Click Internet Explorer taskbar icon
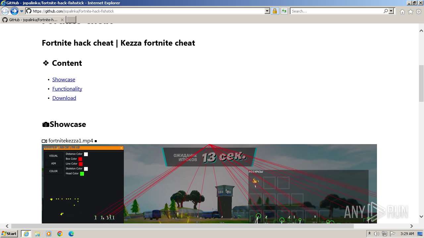The width and height of the screenshot is (424, 238). pyautogui.click(x=26, y=234)
